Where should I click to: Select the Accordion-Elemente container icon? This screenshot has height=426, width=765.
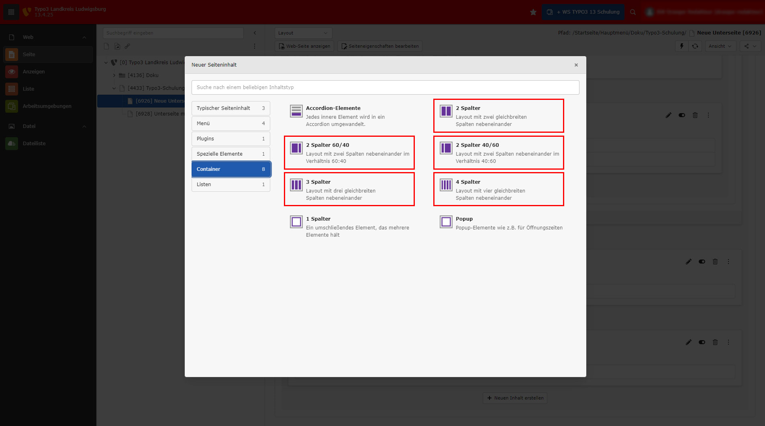click(x=296, y=111)
